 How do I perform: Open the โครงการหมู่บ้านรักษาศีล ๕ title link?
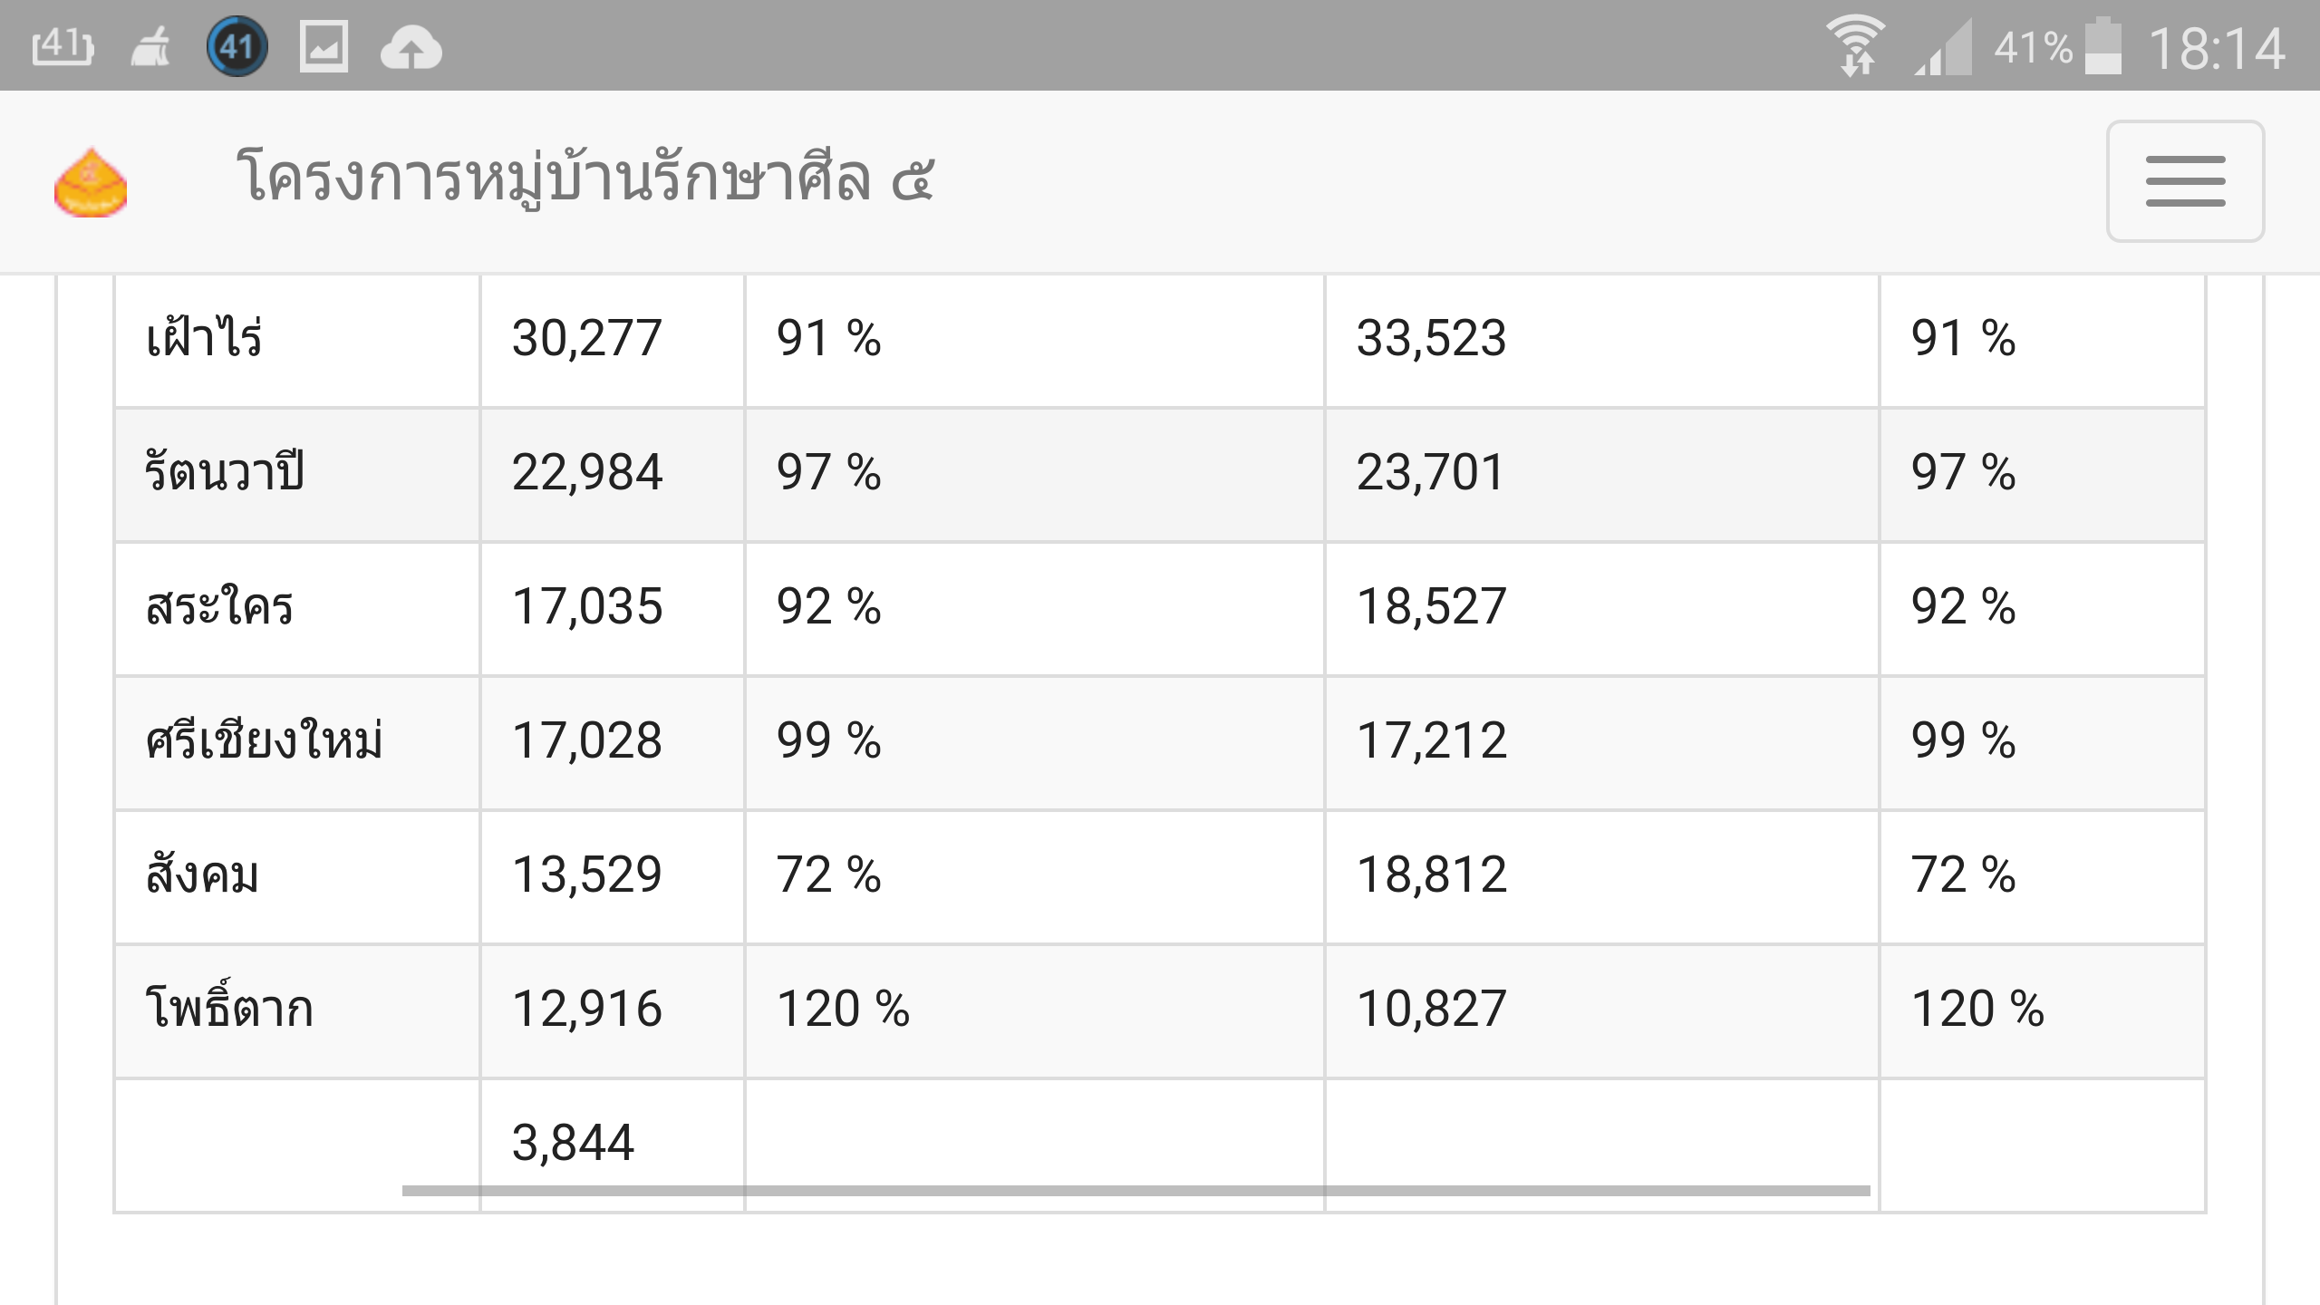click(586, 178)
